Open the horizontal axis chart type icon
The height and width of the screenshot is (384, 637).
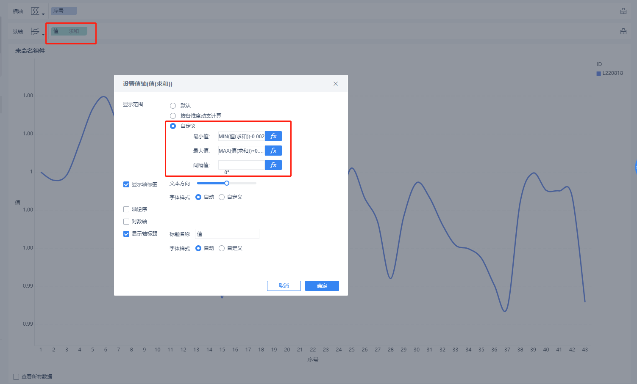coord(36,11)
